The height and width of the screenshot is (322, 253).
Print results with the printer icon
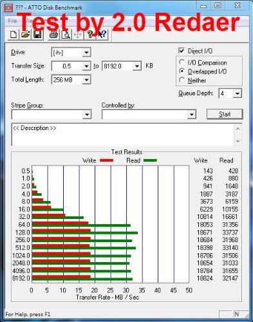click(53, 35)
